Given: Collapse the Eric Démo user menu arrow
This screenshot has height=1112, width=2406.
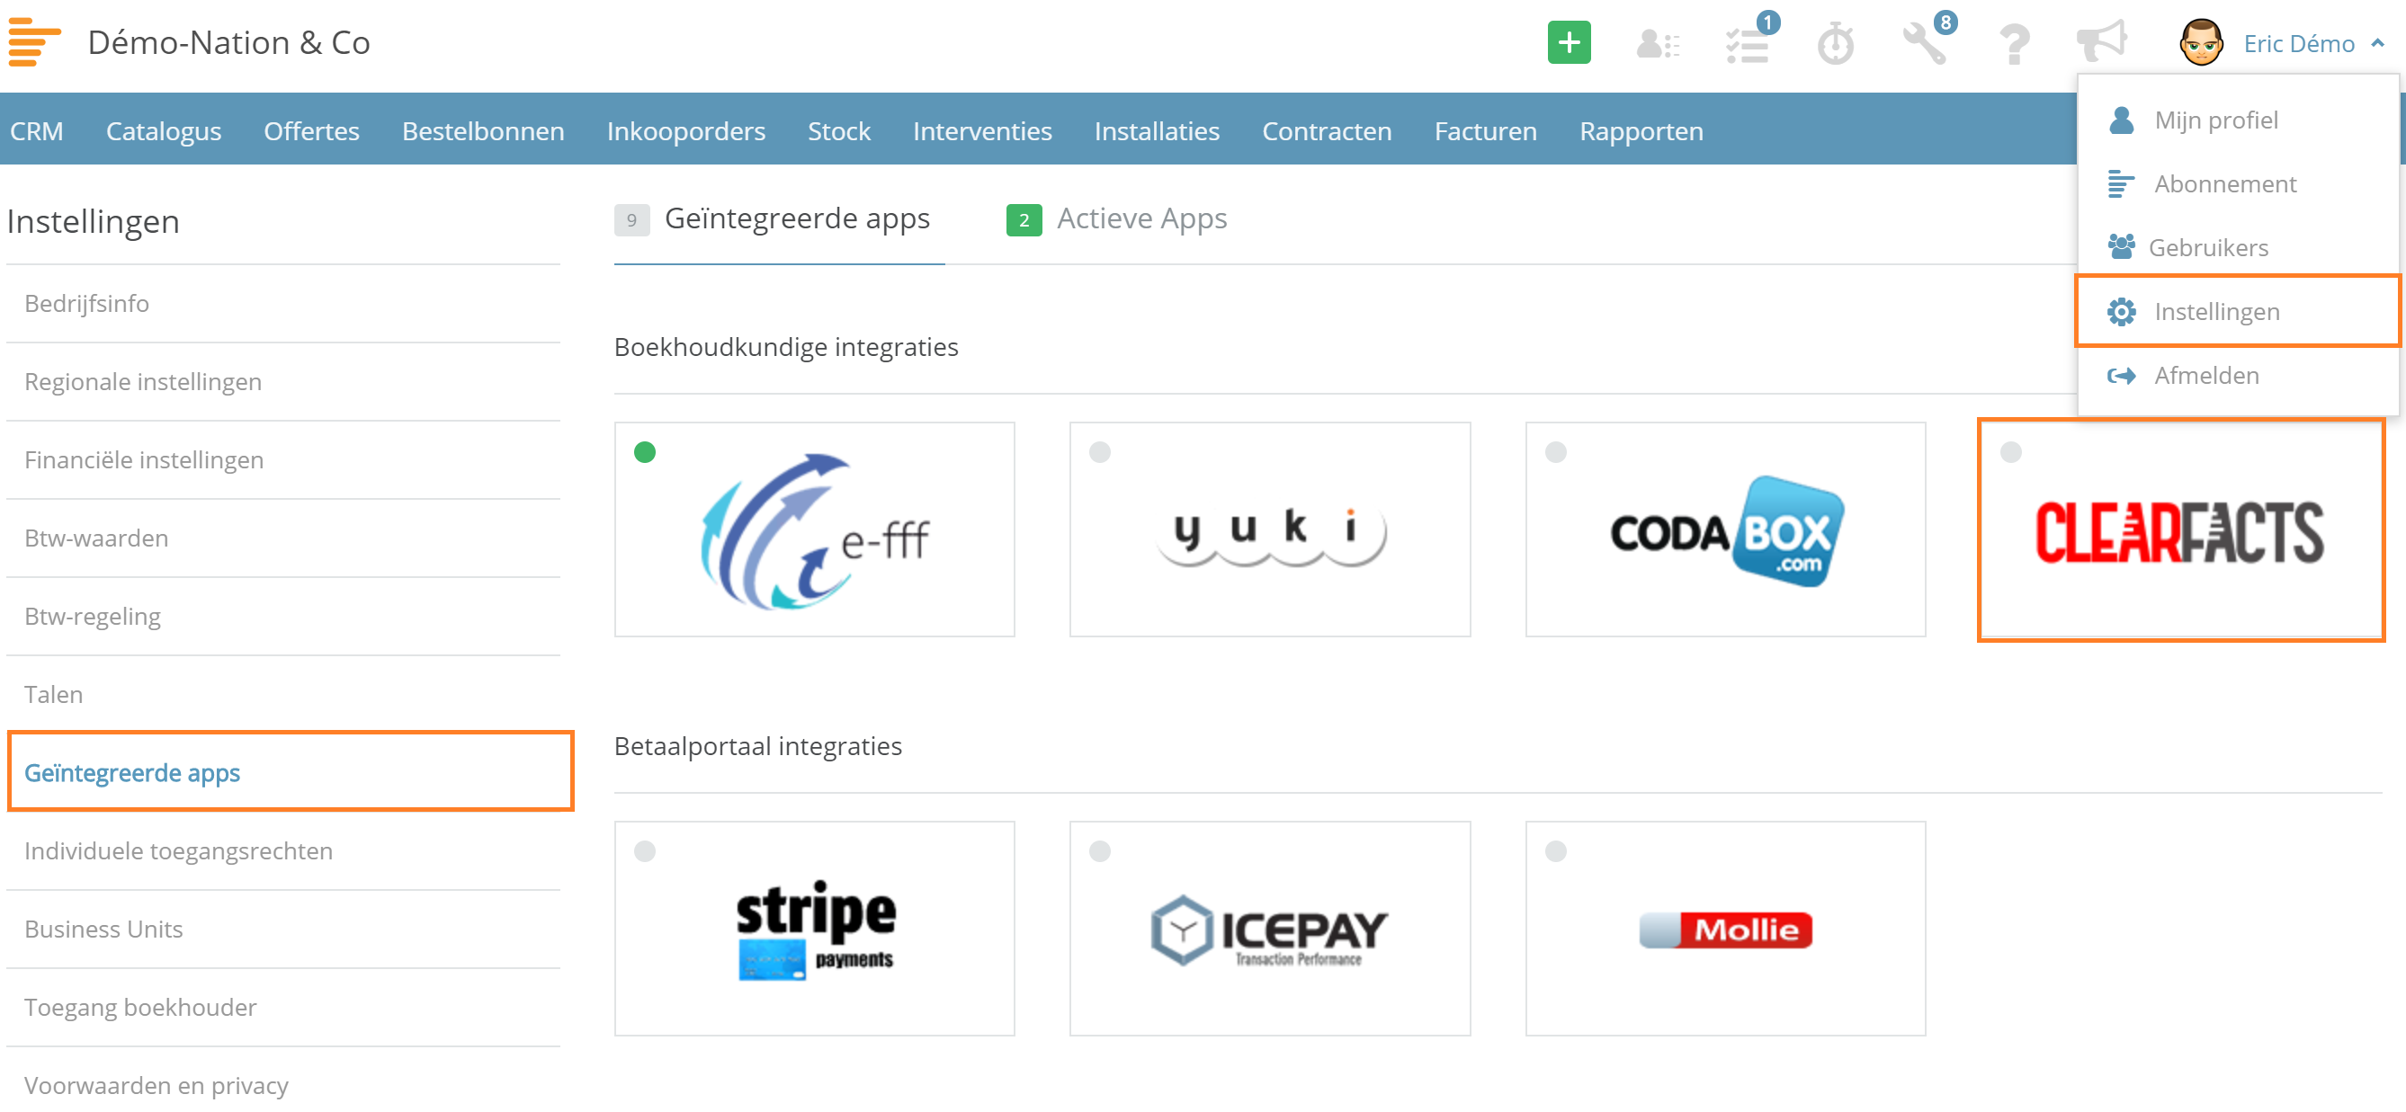Looking at the screenshot, I should coord(2377,43).
